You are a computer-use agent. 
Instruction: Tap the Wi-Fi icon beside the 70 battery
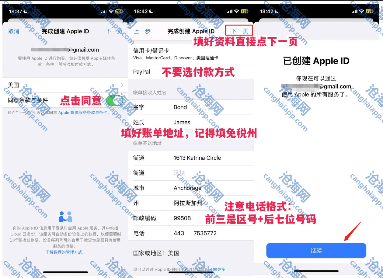[x=111, y=12]
